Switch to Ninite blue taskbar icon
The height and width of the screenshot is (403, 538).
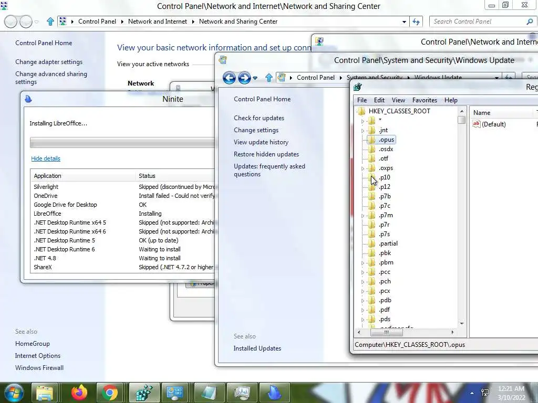[x=274, y=393]
